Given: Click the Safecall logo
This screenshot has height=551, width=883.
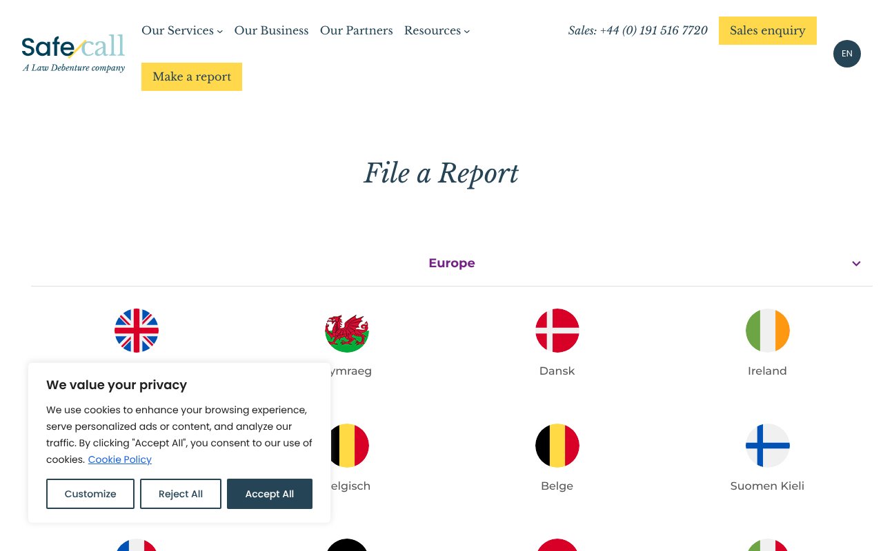Looking at the screenshot, I should (73, 53).
